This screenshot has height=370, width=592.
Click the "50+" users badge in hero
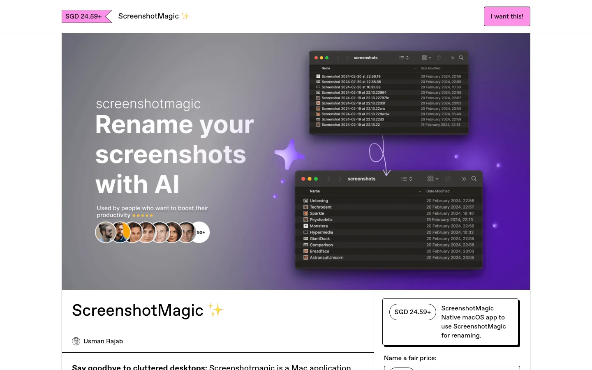pos(201,232)
